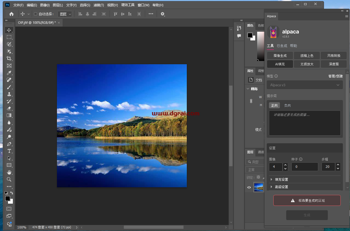This screenshot has width=350, height=231.
Task: Select the Eyedropper tool
Action: coord(9,73)
